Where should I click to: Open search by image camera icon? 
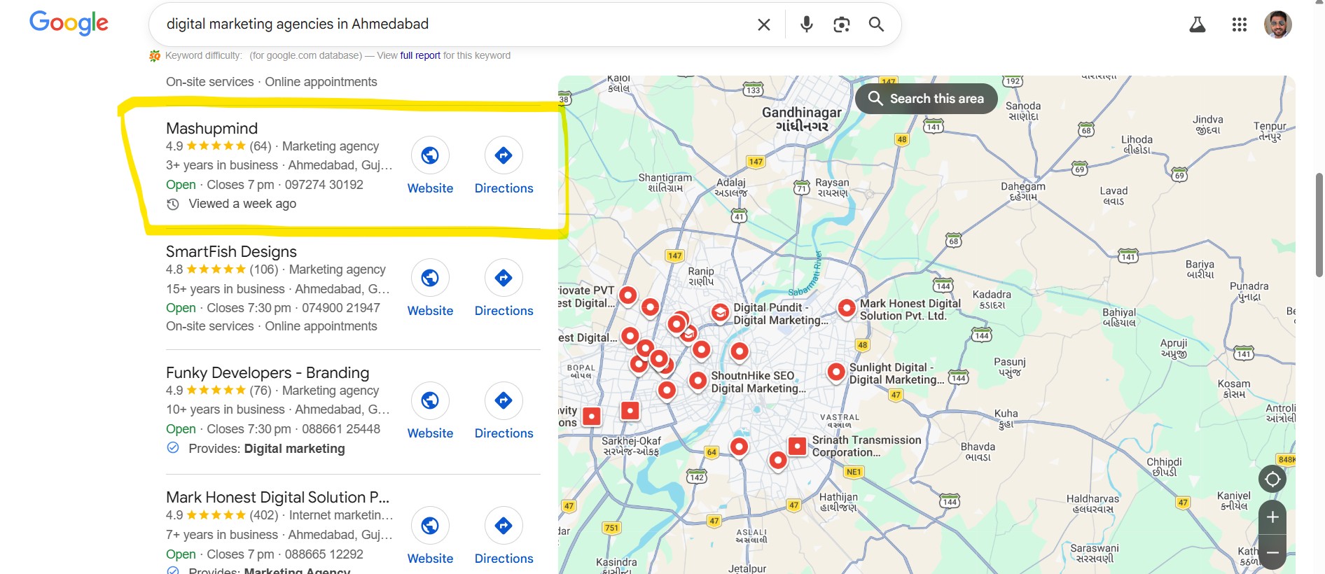[842, 24]
